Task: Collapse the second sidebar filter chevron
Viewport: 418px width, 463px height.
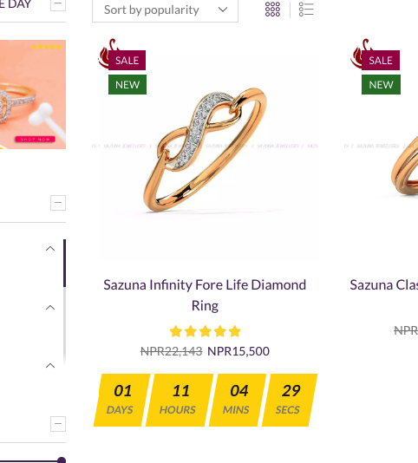Action: coord(50,308)
